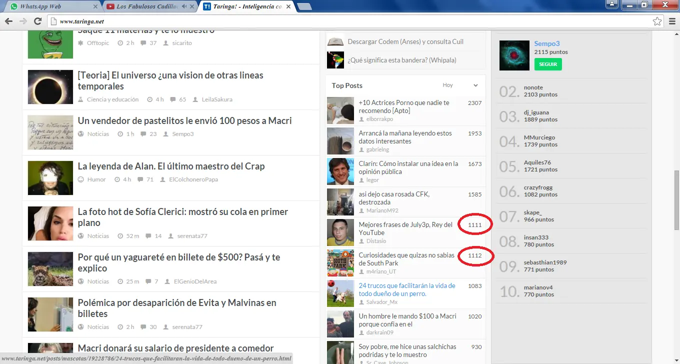This screenshot has height=364, width=680.
Task: Open the 'Ciencia y educación' category link
Action: tap(112, 99)
